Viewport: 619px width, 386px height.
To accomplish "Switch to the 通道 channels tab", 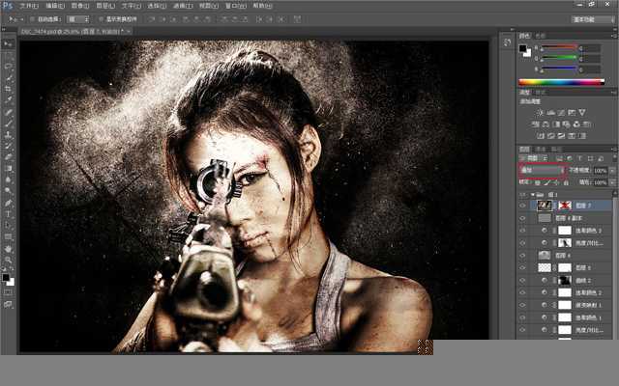I will click(540, 149).
